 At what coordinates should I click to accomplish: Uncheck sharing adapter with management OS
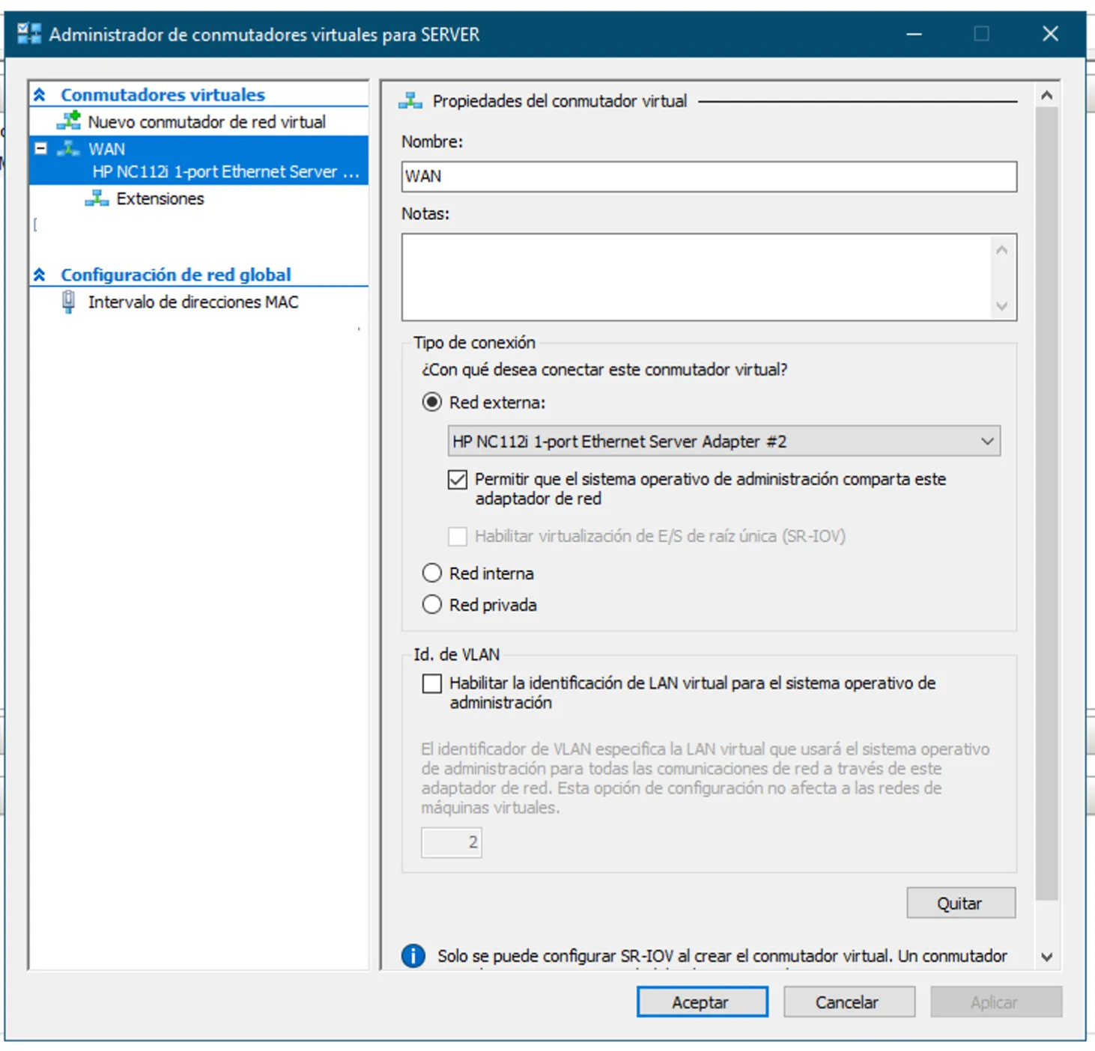click(458, 480)
